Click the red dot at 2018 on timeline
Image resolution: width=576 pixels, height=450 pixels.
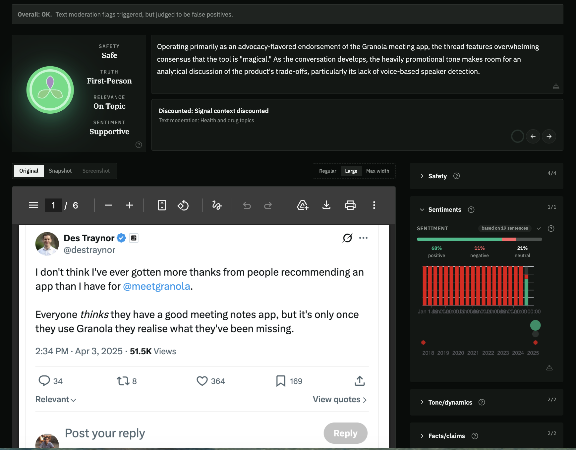[x=423, y=343]
